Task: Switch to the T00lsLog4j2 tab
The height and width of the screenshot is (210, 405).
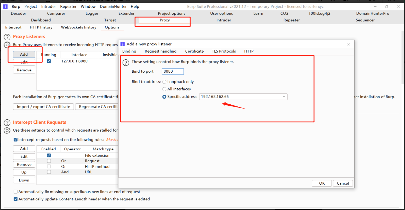Action: [x=320, y=13]
